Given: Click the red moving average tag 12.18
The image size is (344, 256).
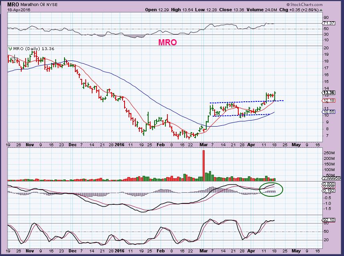Looking at the screenshot, I should point(329,101).
